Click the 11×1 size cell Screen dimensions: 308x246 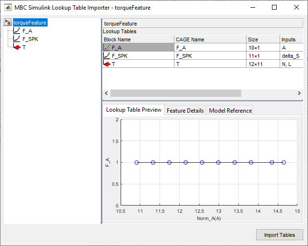click(263, 56)
